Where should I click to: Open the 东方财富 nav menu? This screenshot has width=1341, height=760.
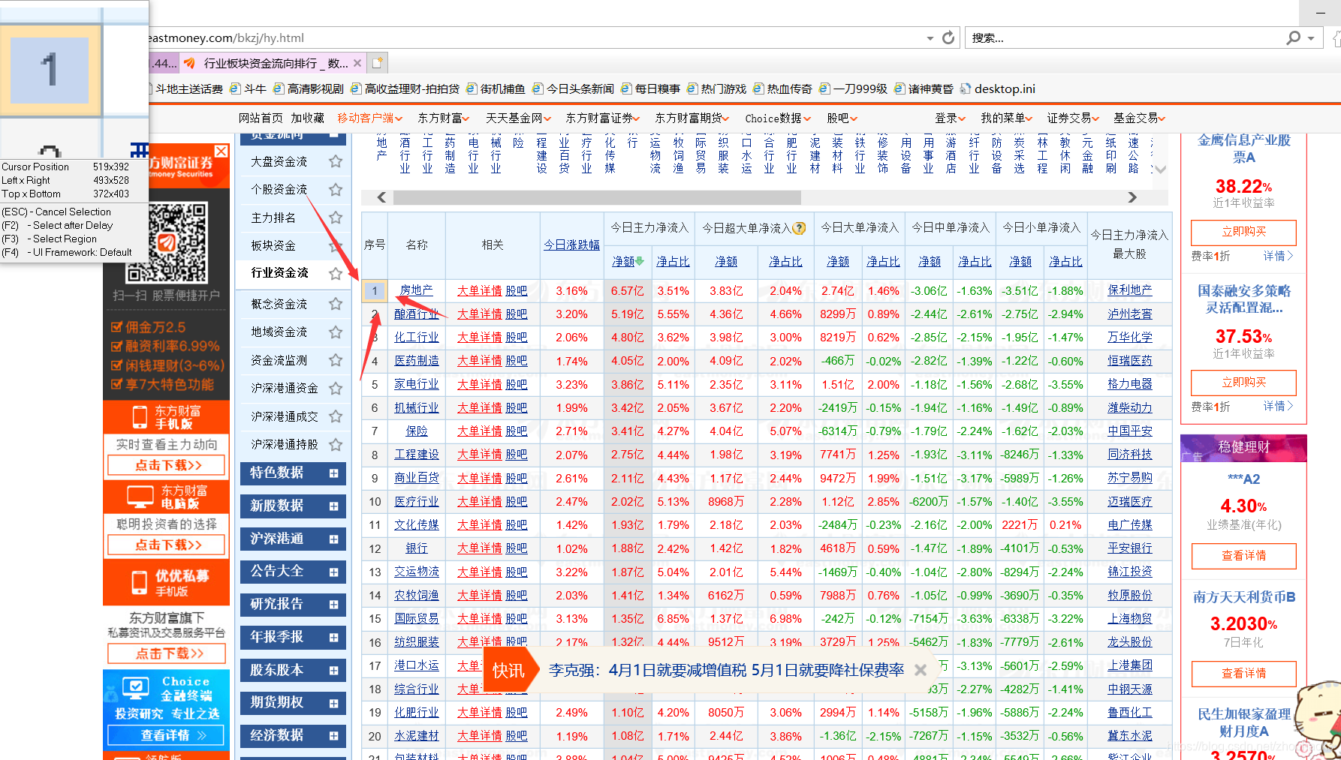(x=444, y=118)
